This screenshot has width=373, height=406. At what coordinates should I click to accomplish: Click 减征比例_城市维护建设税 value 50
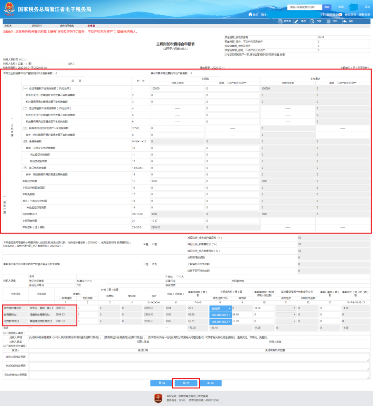tap(333, 238)
